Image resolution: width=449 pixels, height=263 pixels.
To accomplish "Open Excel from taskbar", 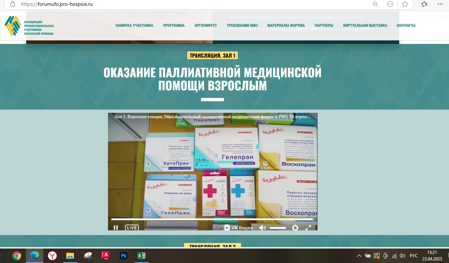I will [x=141, y=256].
